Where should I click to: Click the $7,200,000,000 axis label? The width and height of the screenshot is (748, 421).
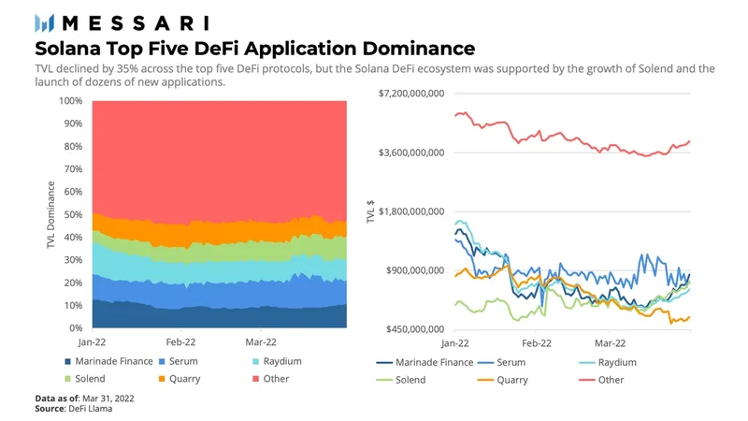click(x=411, y=94)
